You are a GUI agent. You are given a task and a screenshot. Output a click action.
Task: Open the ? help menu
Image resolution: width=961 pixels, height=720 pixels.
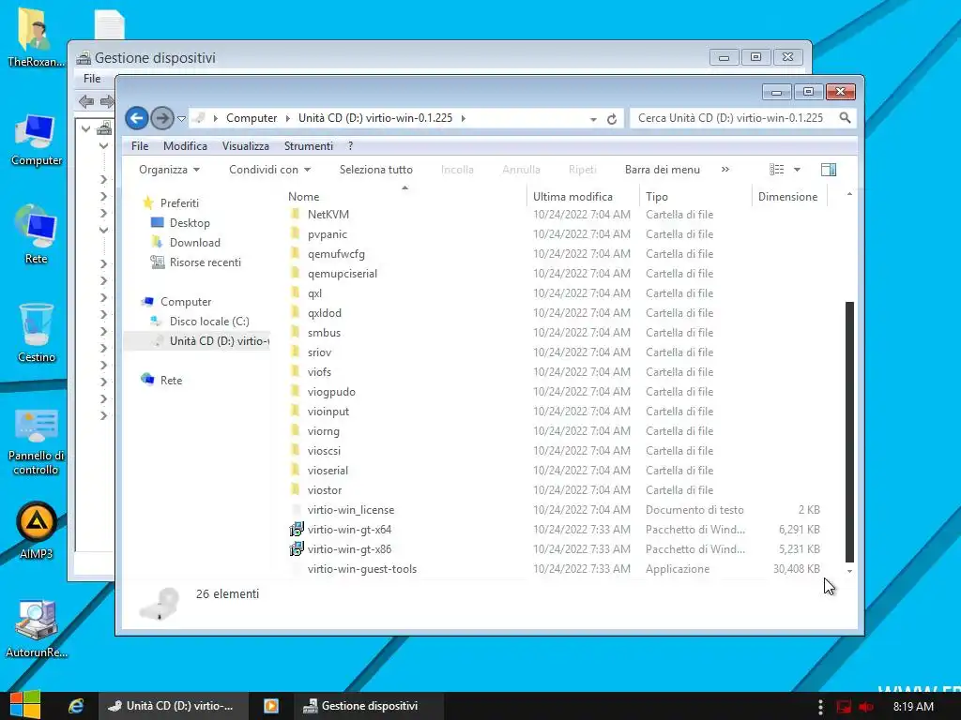[351, 145]
